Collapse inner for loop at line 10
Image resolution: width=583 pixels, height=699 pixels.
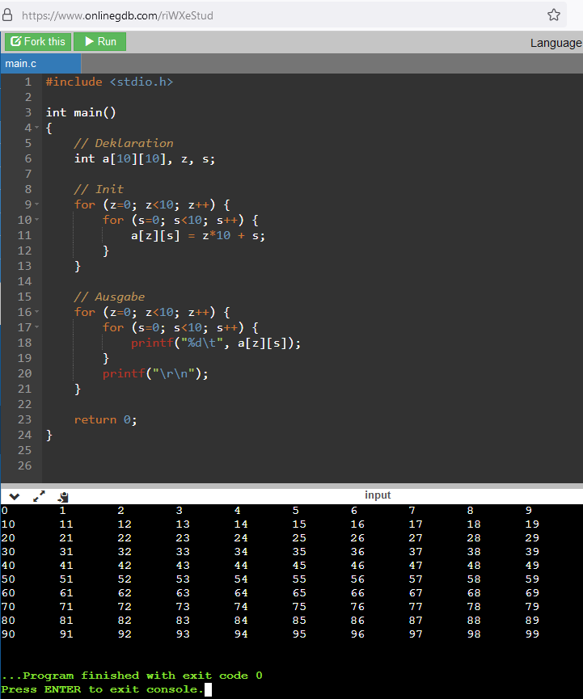tap(37, 220)
